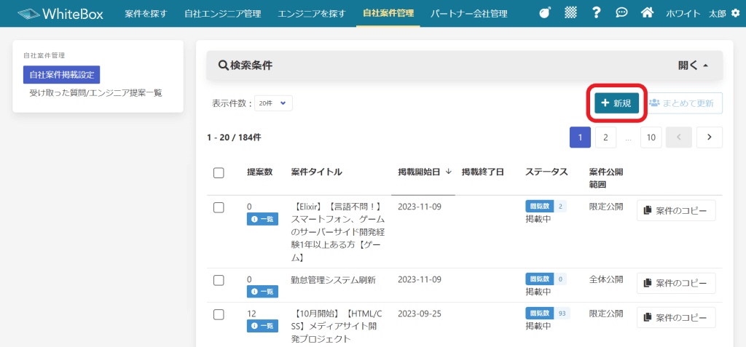
Task: Click the next page arrow
Action: (710, 137)
